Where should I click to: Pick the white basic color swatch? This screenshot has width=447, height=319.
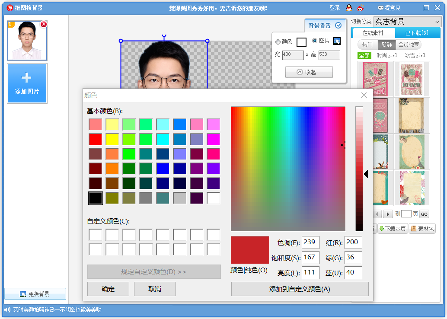click(x=214, y=198)
